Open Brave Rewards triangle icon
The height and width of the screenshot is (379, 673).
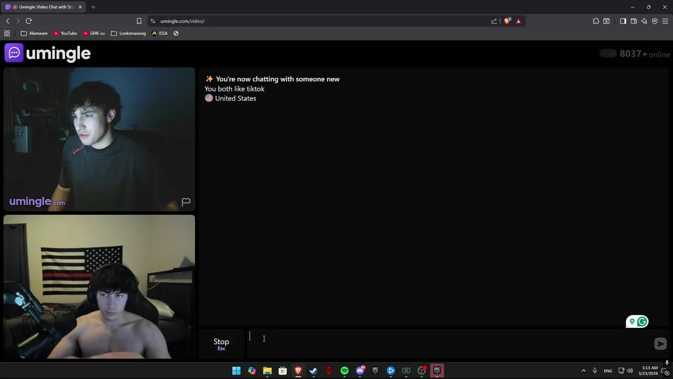(x=518, y=21)
